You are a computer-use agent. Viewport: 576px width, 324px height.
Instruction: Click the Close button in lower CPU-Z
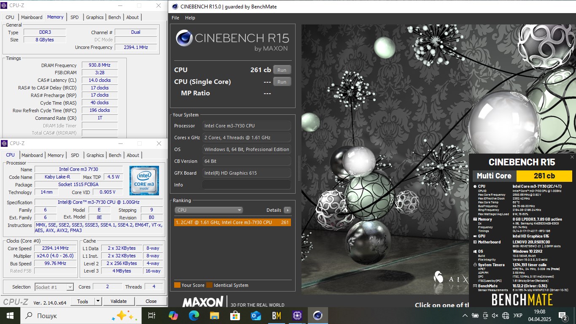point(151,301)
